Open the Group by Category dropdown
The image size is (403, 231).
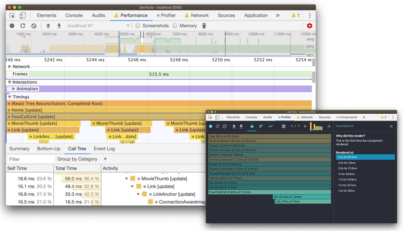pyautogui.click(x=82, y=159)
